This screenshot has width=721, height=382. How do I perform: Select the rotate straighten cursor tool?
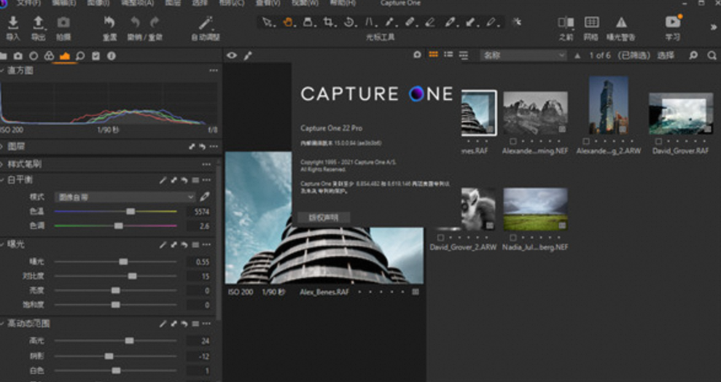point(349,22)
